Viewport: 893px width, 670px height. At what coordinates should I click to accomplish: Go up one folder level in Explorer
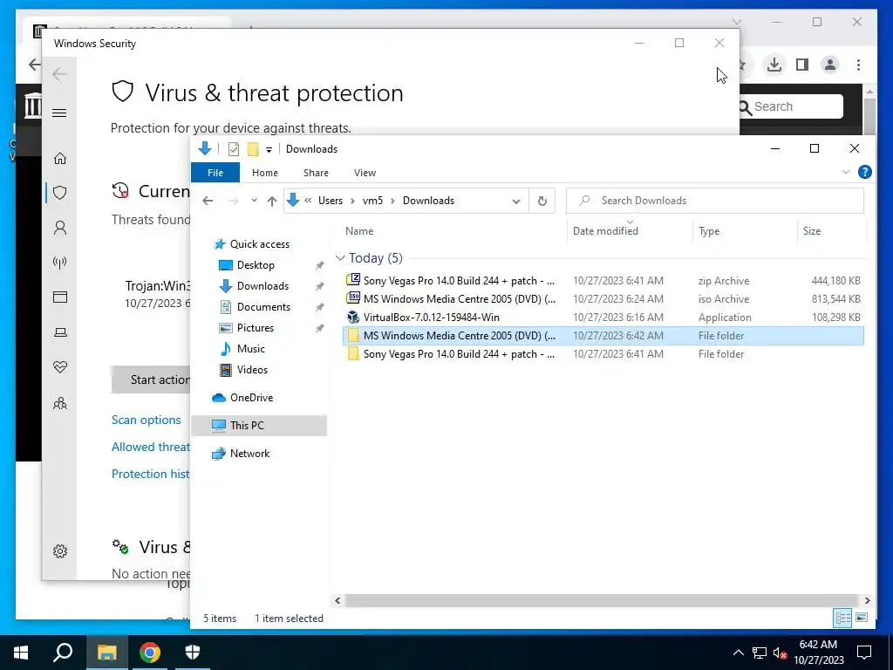(272, 201)
